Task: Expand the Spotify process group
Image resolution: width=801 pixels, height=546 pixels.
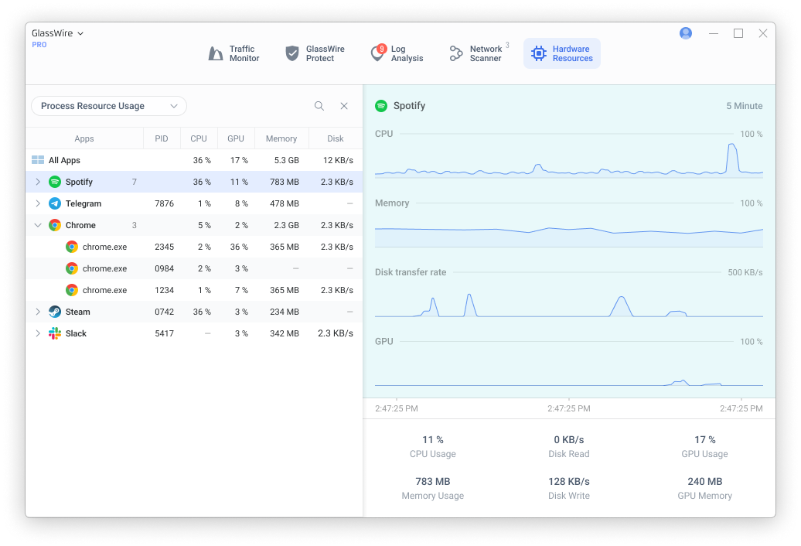Action: click(38, 182)
